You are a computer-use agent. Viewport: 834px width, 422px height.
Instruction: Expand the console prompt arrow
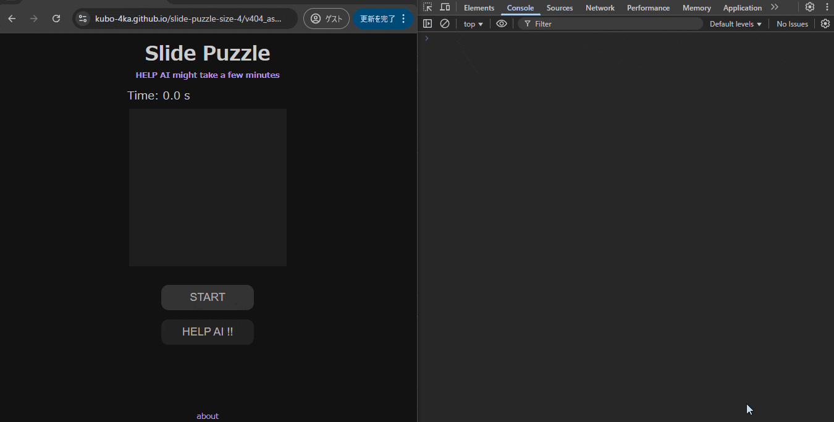click(x=426, y=38)
